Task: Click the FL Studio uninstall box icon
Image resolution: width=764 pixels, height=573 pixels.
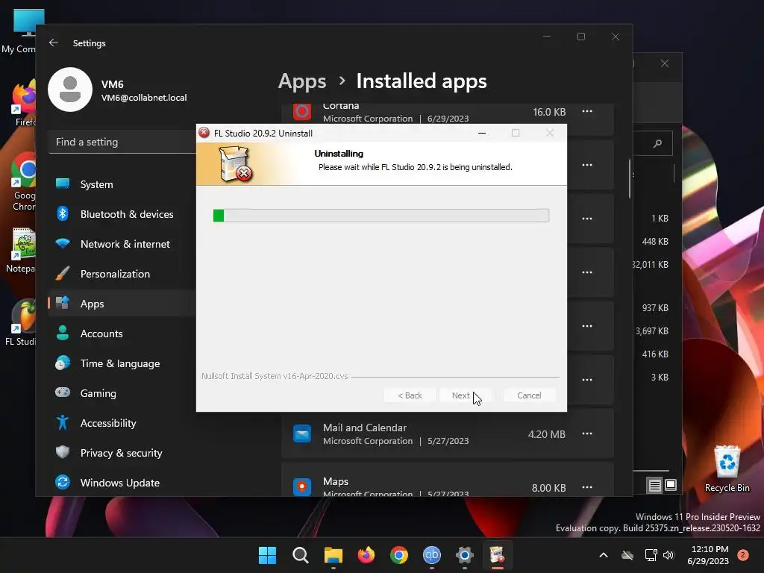Action: click(x=236, y=164)
